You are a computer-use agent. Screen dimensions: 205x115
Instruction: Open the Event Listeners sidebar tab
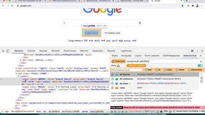pos(152,56)
